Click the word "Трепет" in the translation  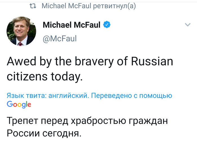pos(22,122)
